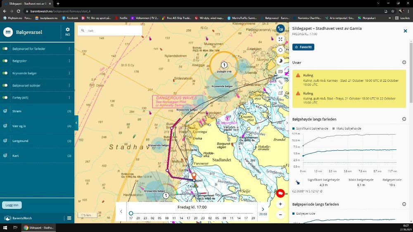Toggle Kryssende bølger layer
Image resolution: width=413 pixels, height=232 pixels.
[x=5, y=73]
